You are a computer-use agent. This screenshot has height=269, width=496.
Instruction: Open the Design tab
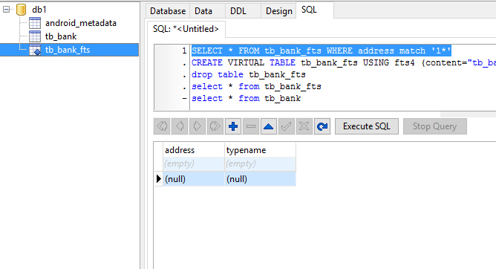278,11
